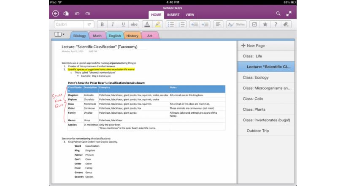The height and width of the screenshot is (186, 346).
Task: Toggle bold formatting
Action: point(102,25)
